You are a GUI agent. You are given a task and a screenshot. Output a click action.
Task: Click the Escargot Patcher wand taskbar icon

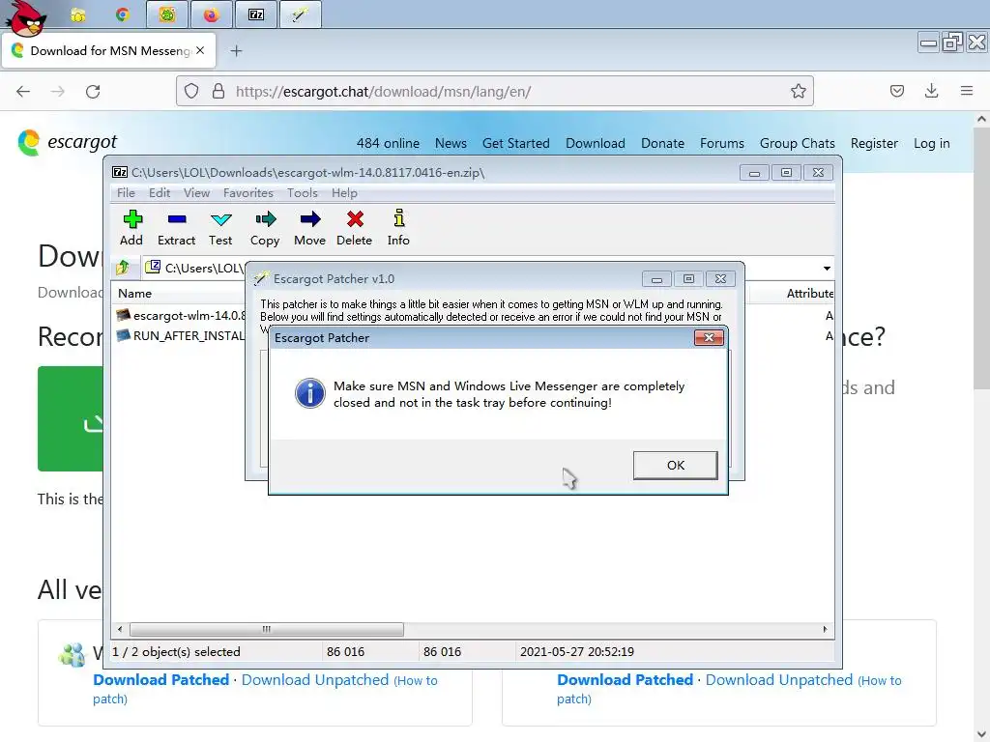[x=300, y=14]
